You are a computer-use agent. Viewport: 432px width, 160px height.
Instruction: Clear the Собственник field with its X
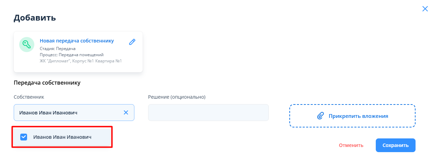click(126, 113)
